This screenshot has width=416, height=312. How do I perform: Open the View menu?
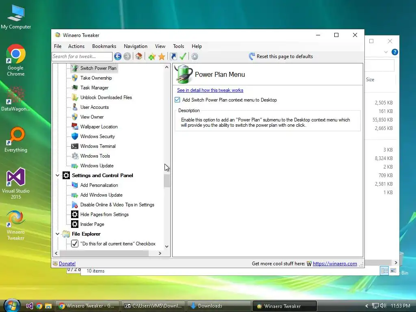pyautogui.click(x=160, y=46)
